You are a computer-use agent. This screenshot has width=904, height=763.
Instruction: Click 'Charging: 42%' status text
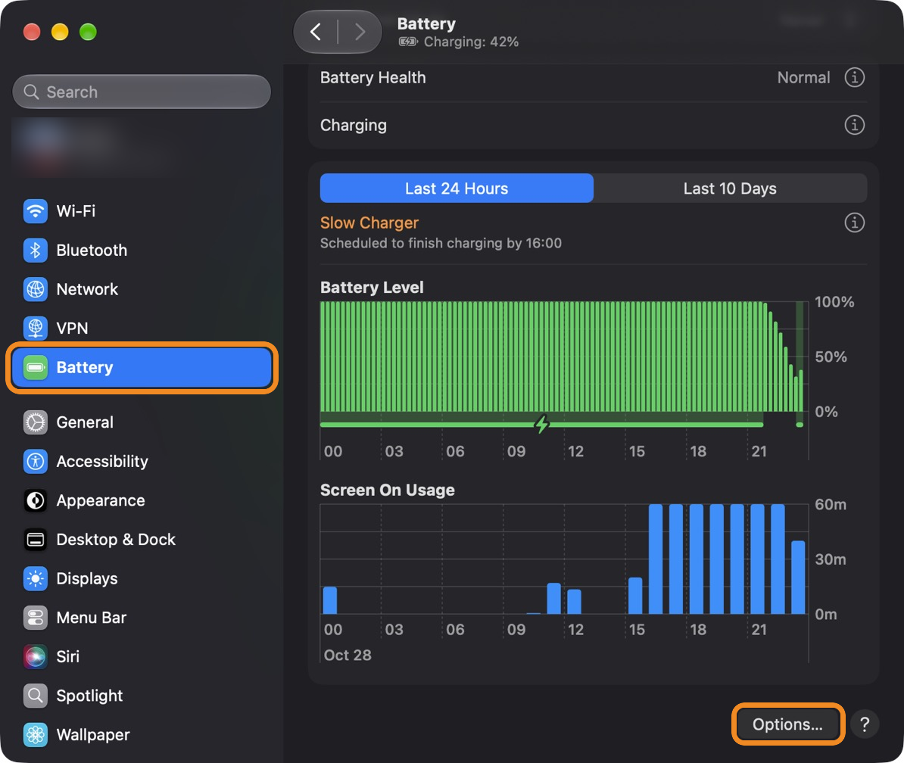coord(471,42)
